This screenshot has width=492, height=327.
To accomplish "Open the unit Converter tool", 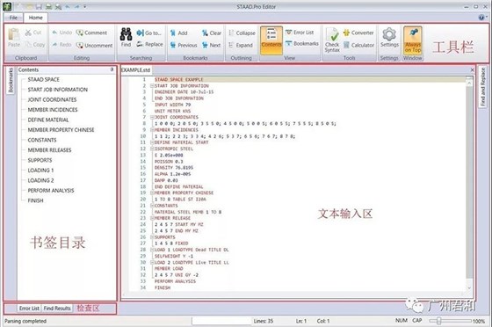I will [358, 33].
